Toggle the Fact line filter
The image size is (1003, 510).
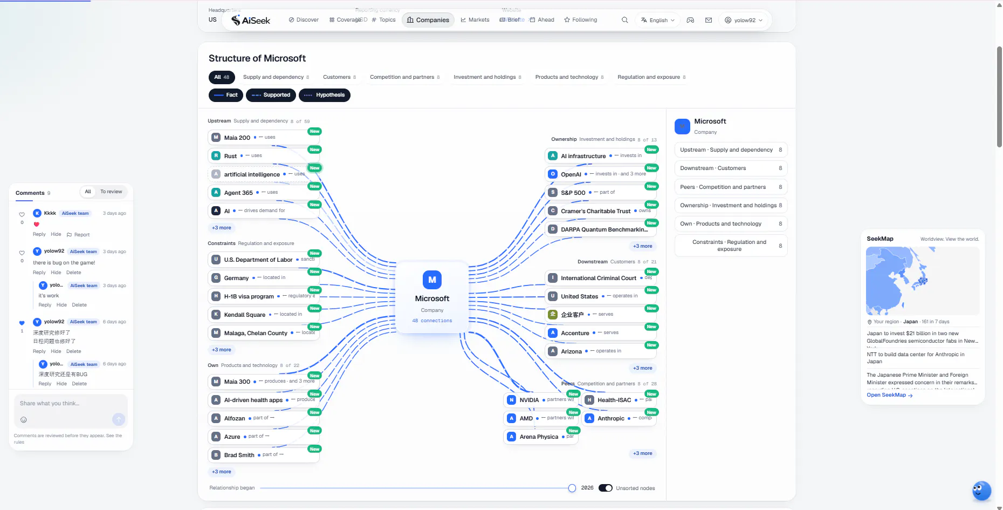226,95
